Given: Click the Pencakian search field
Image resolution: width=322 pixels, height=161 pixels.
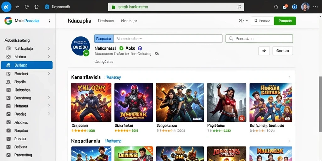Looking at the screenshot, I should click(x=259, y=39).
